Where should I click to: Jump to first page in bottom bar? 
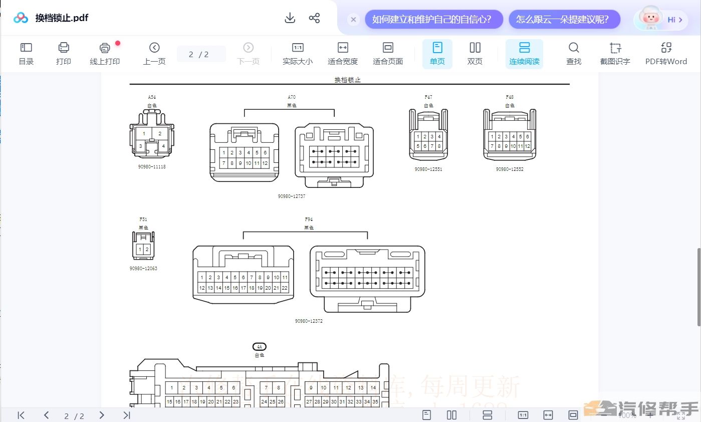click(21, 415)
